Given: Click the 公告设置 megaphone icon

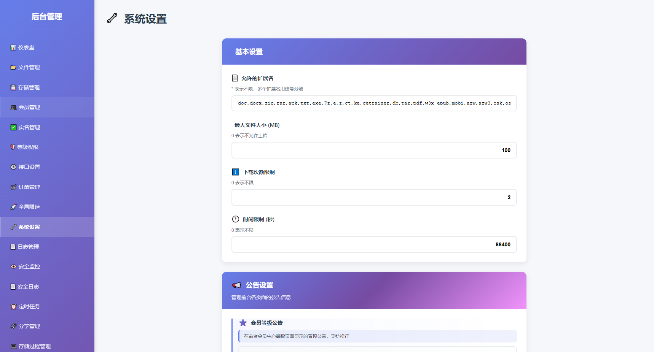Looking at the screenshot, I should pyautogui.click(x=236, y=285).
